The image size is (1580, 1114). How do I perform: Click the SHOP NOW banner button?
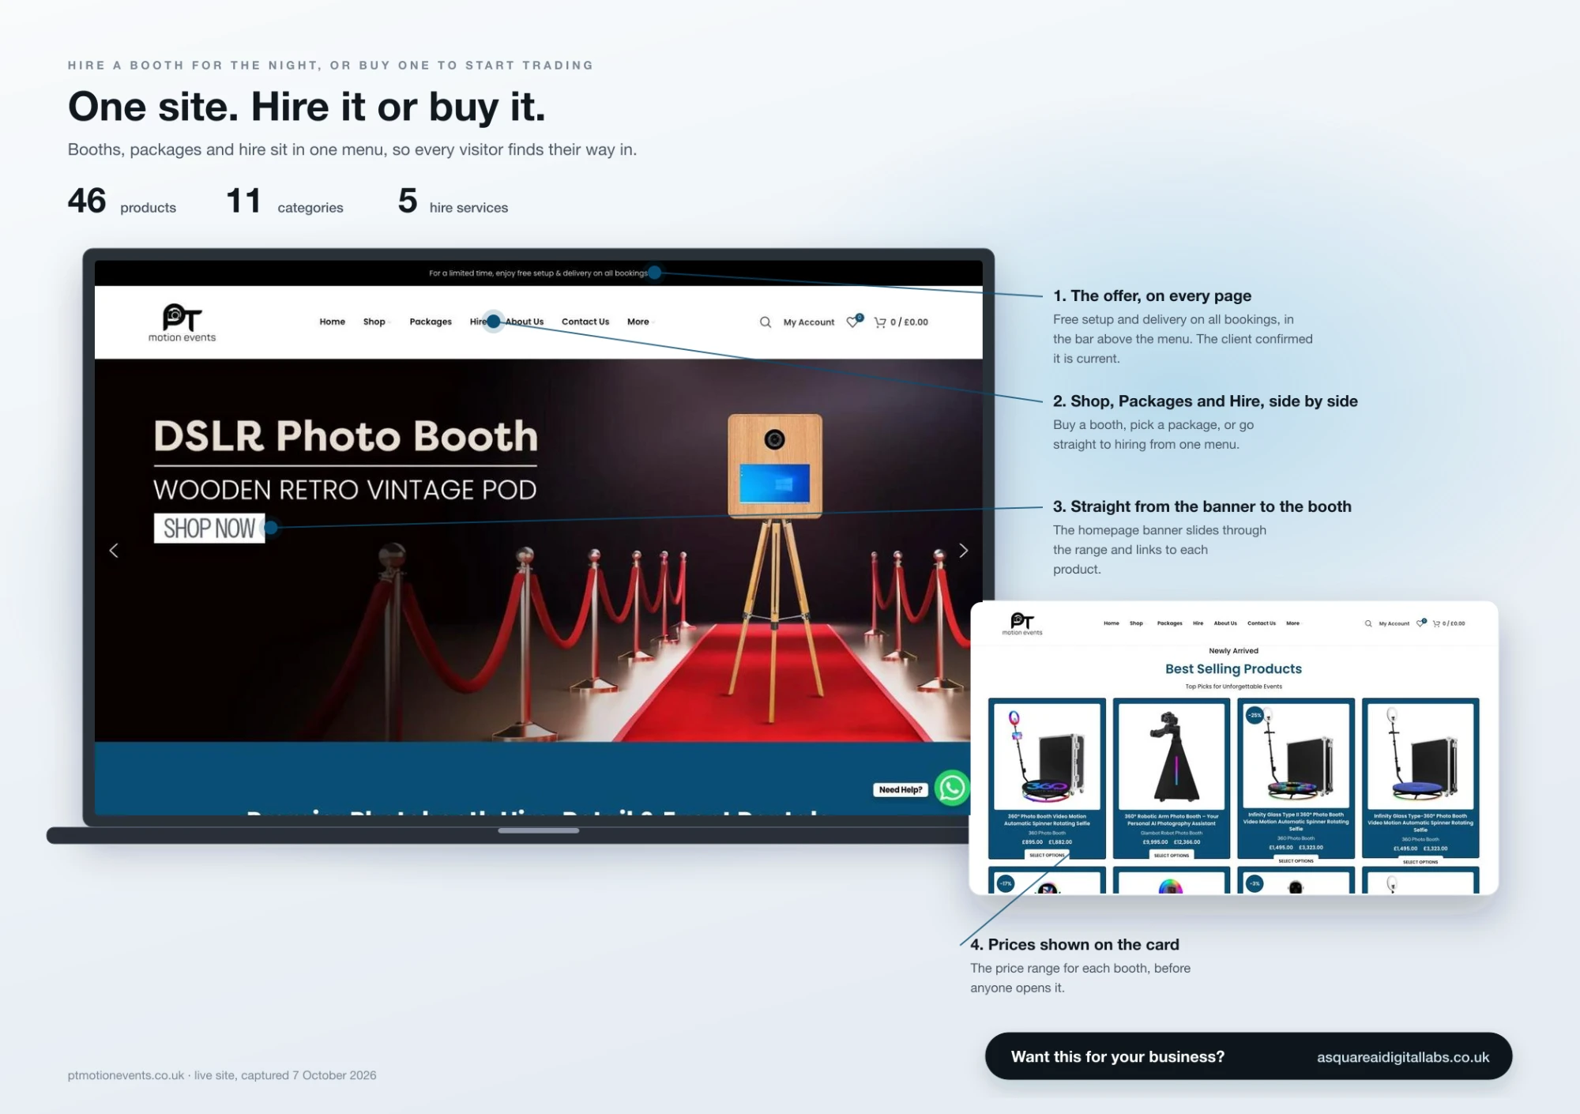(x=209, y=529)
